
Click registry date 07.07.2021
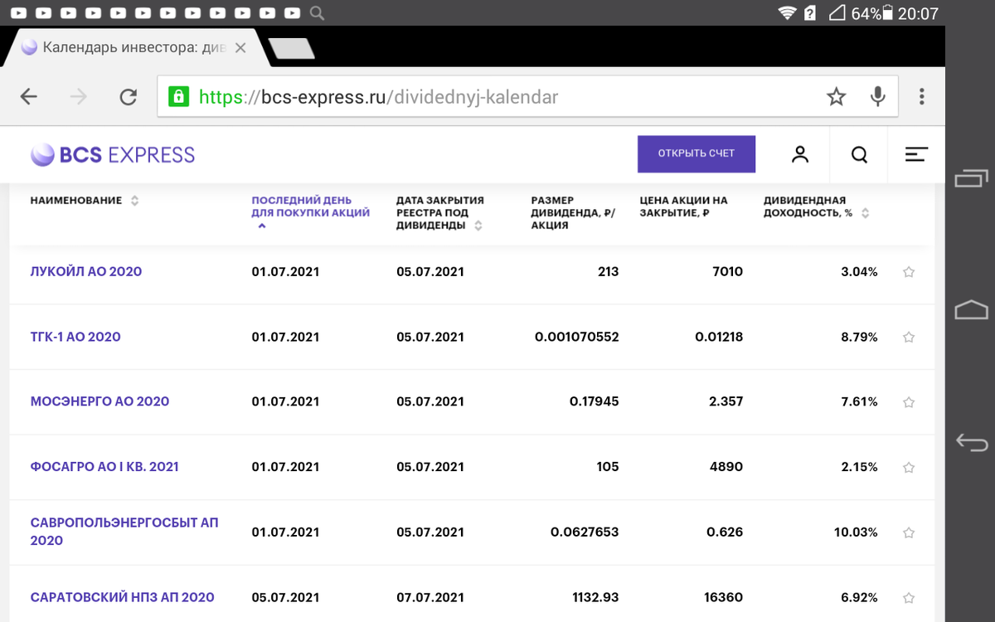[x=430, y=597]
